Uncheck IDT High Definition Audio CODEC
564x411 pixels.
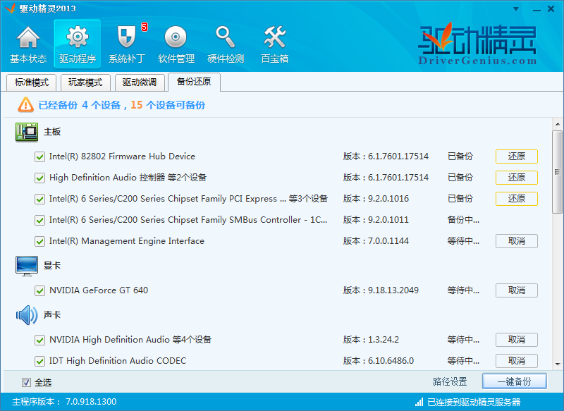click(39, 362)
